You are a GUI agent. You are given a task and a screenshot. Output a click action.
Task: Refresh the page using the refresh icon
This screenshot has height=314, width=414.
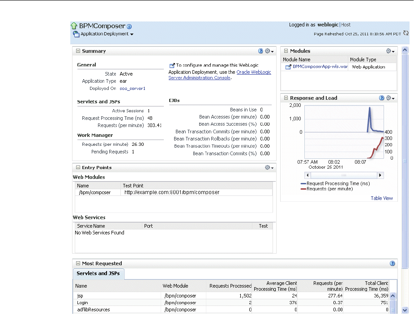click(406, 33)
